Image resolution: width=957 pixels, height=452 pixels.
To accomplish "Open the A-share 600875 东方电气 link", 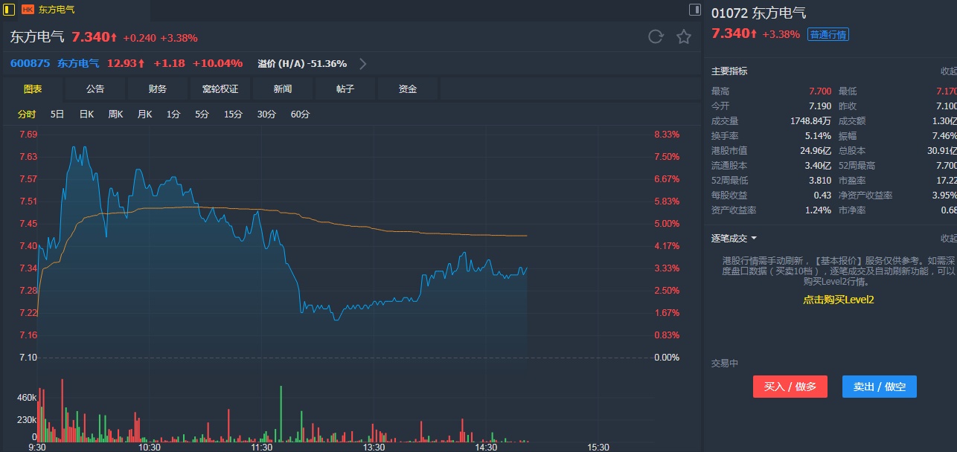I will [x=54, y=63].
